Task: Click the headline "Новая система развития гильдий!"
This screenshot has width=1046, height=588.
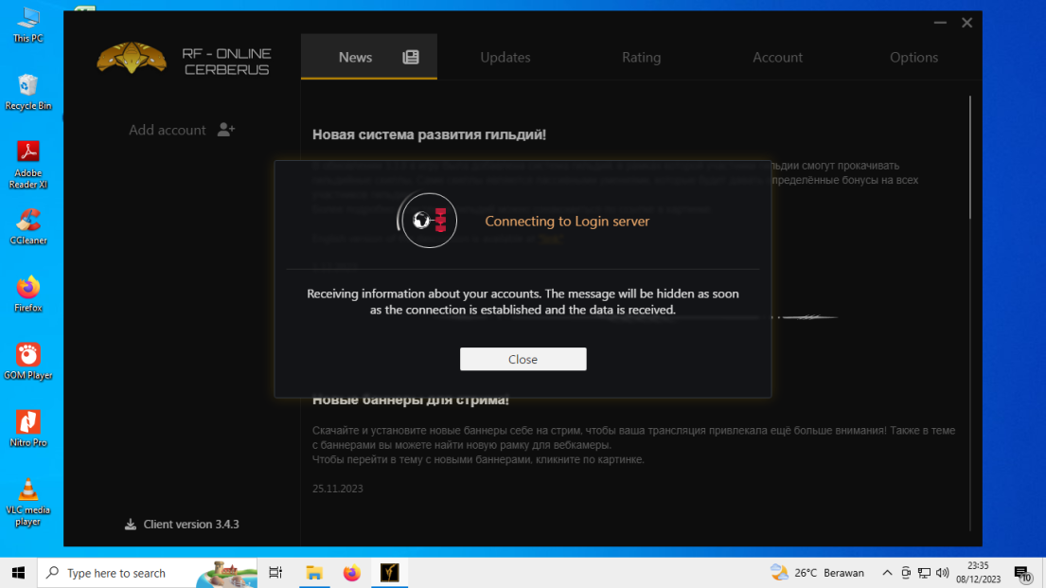Action: [x=429, y=134]
